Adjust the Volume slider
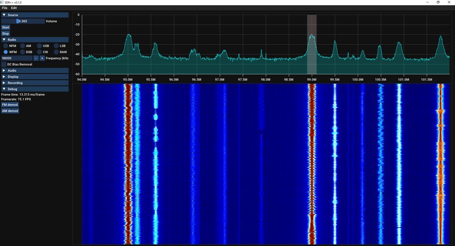This screenshot has width=455, height=246. 23,21
